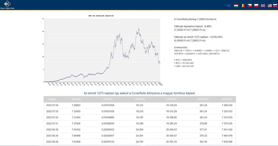
Task: Click the text "1 USD = 381,24 HUF"
Action: pos(184,66)
